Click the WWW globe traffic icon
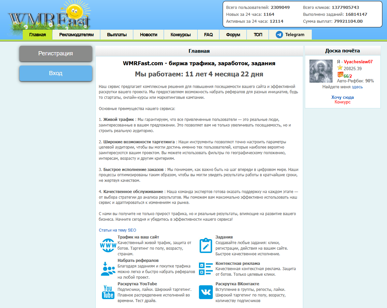Viewport: 387px width, 308px height. click(x=108, y=245)
